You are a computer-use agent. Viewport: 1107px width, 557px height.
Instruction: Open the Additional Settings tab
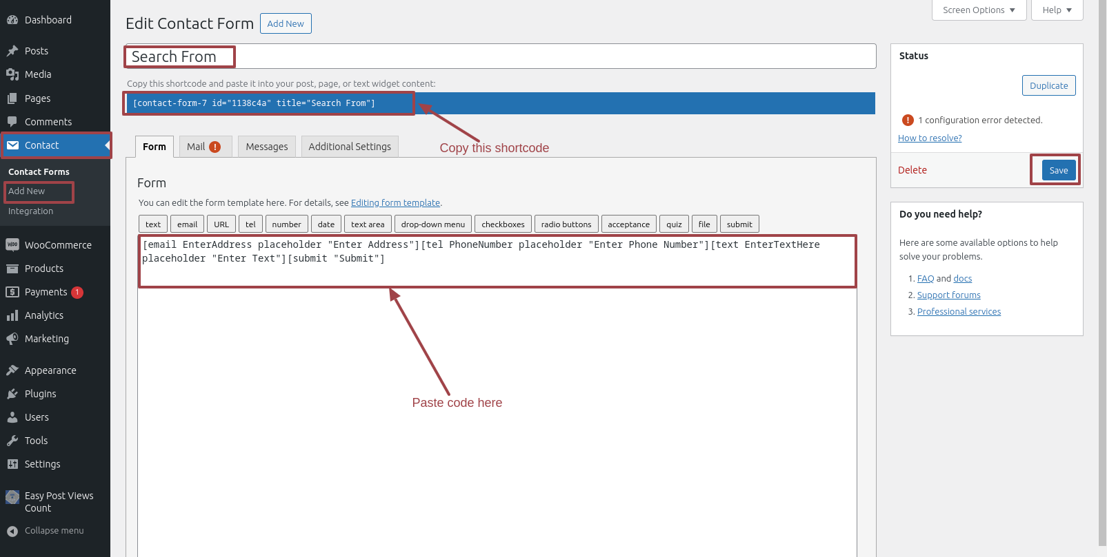tap(350, 147)
